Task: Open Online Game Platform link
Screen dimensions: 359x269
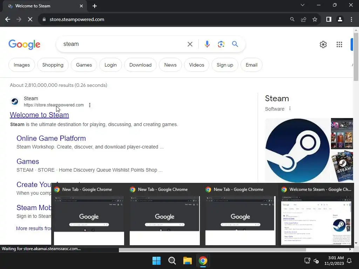Action: coord(51,138)
